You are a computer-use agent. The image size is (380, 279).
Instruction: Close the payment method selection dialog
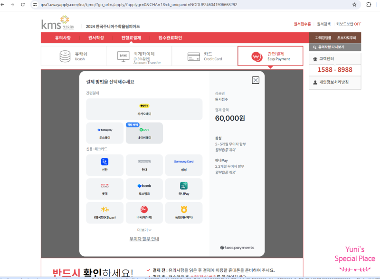[255, 80]
